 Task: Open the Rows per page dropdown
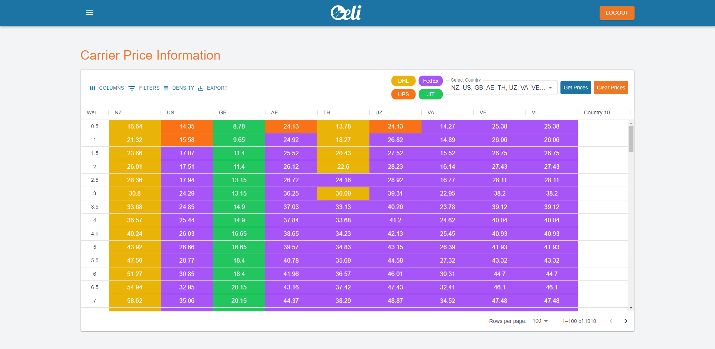tap(540, 321)
